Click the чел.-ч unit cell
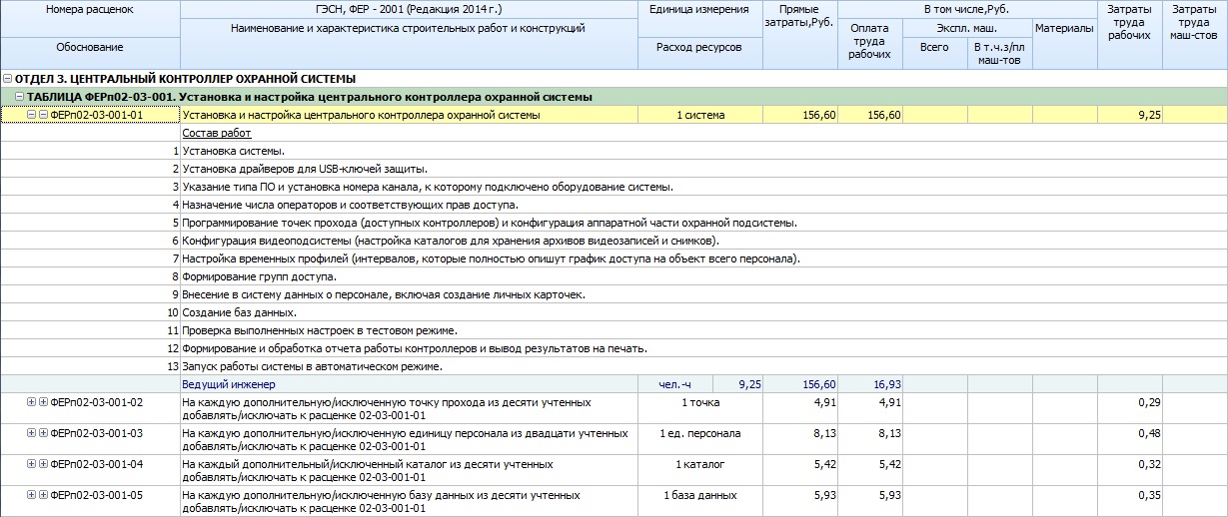1228x517 pixels. pyautogui.click(x=674, y=384)
